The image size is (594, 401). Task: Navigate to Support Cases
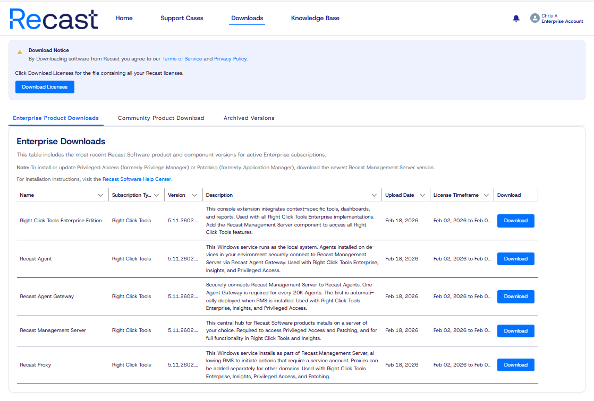coord(182,18)
